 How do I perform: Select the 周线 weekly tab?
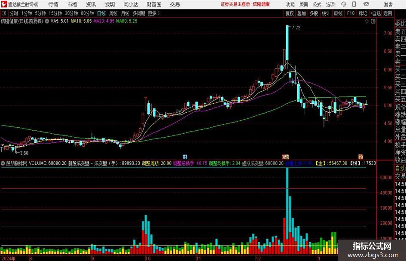113,13
